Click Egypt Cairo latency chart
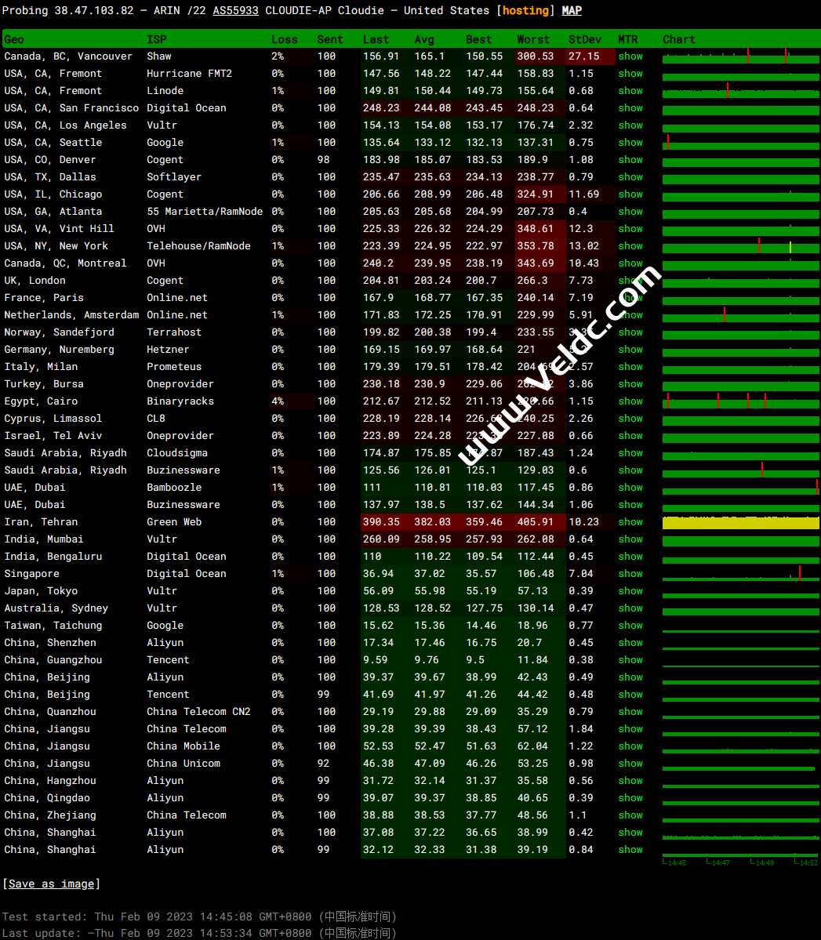Viewport: 821px width, 940px height. [x=740, y=401]
